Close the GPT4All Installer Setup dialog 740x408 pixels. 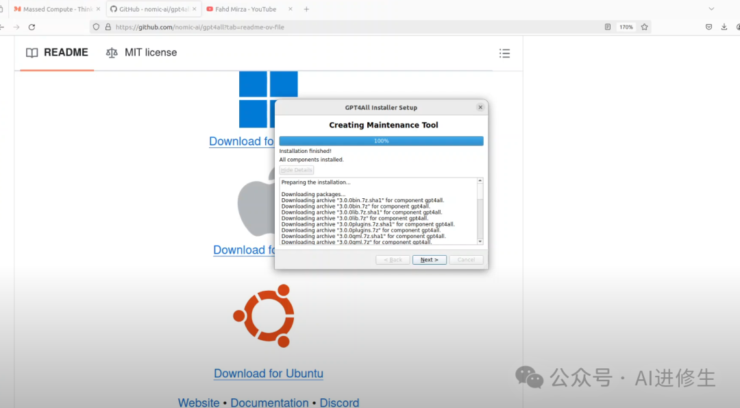point(480,107)
